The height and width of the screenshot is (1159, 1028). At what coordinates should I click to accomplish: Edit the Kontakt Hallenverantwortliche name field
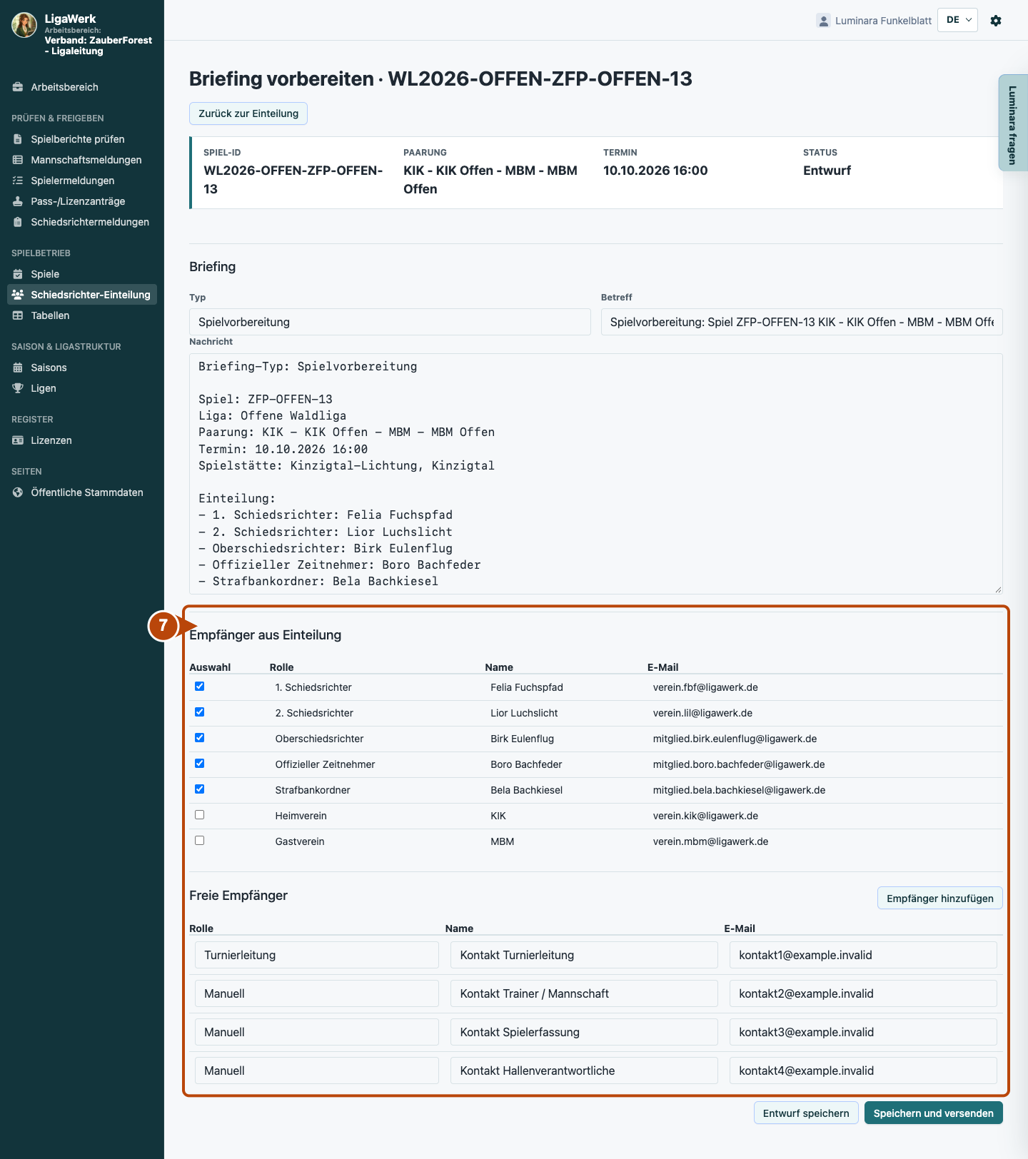584,1071
